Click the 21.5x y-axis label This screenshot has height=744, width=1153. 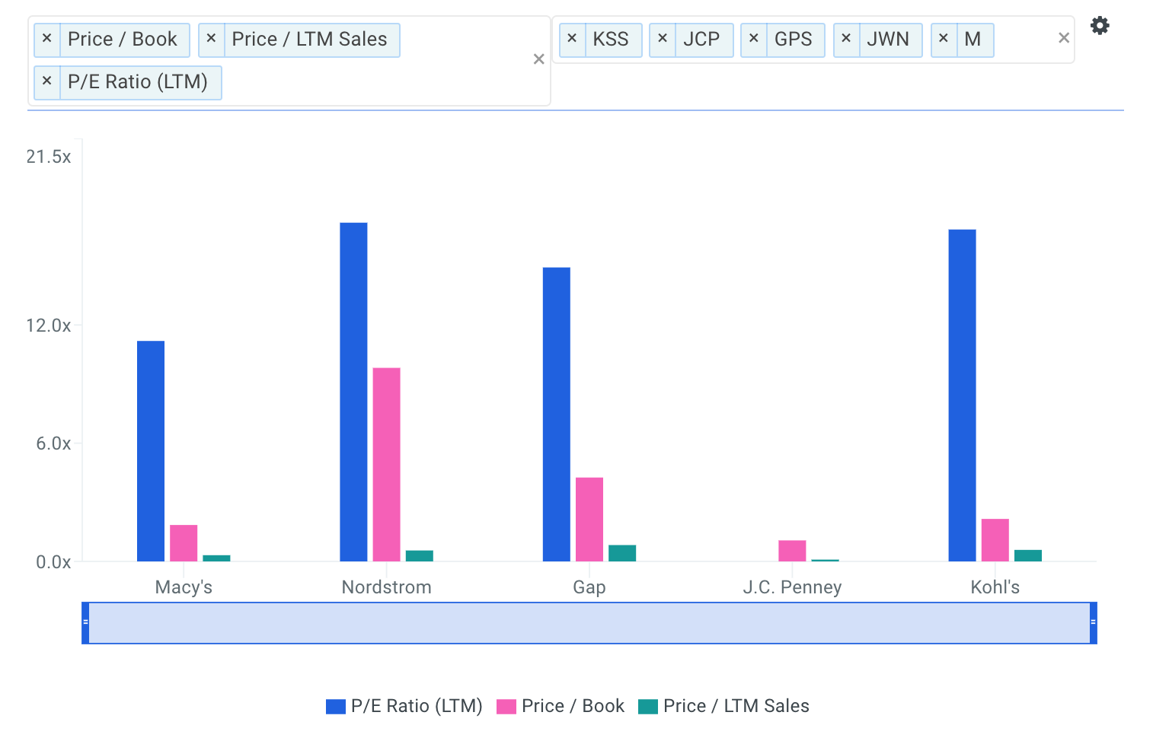(49, 157)
